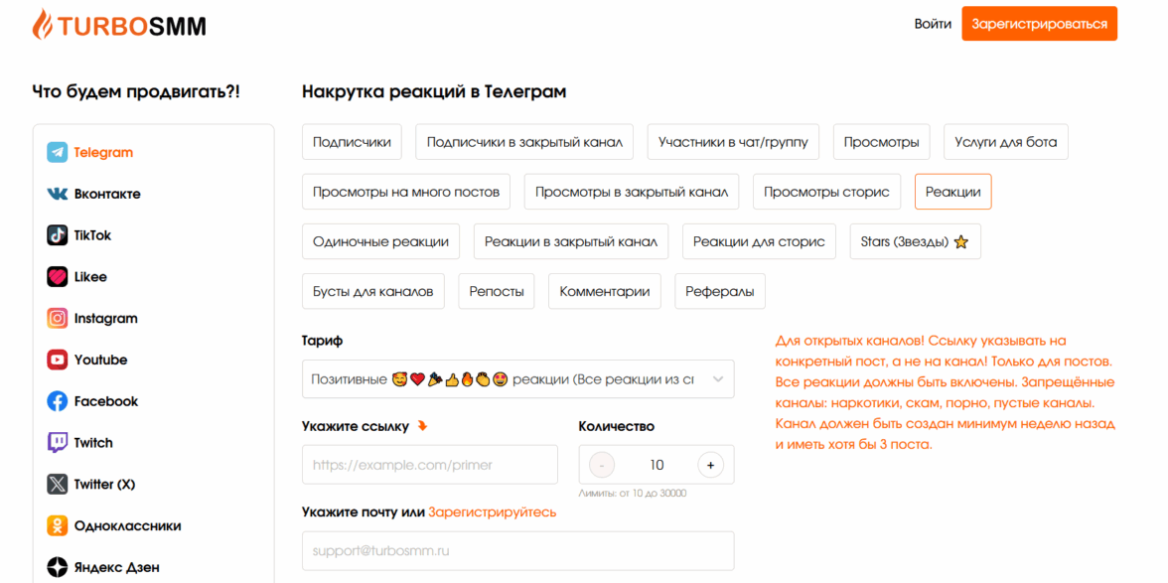The image size is (1168, 583).
Task: Select Реакции в закрытый канал tab
Action: coord(571,241)
